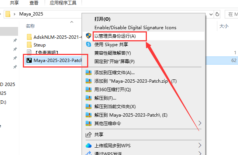Image resolution: width=238 pixels, height=155 pixels.
Task: Select 解压到 Maya-2025-2023-Patch\ (E)
Action: (131, 115)
